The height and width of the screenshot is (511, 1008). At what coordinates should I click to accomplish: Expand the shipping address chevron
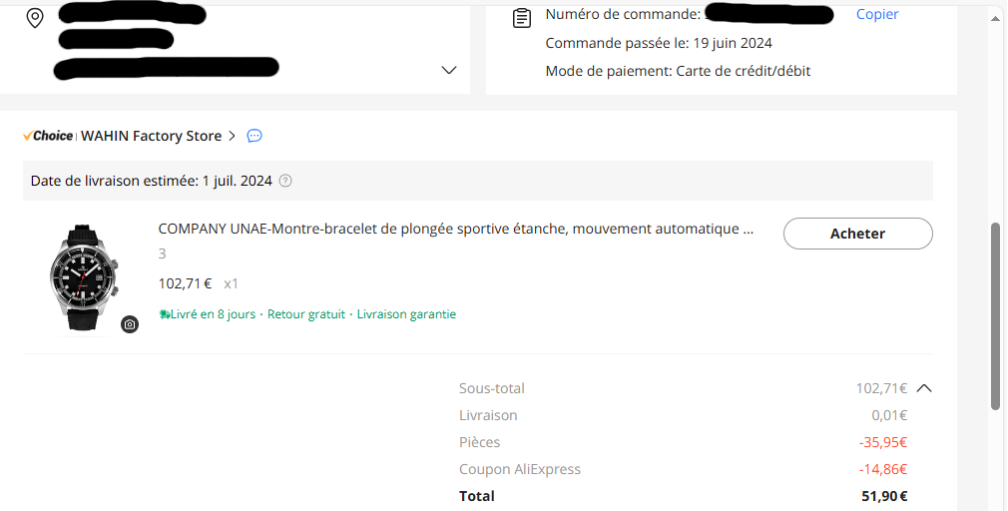tap(449, 70)
